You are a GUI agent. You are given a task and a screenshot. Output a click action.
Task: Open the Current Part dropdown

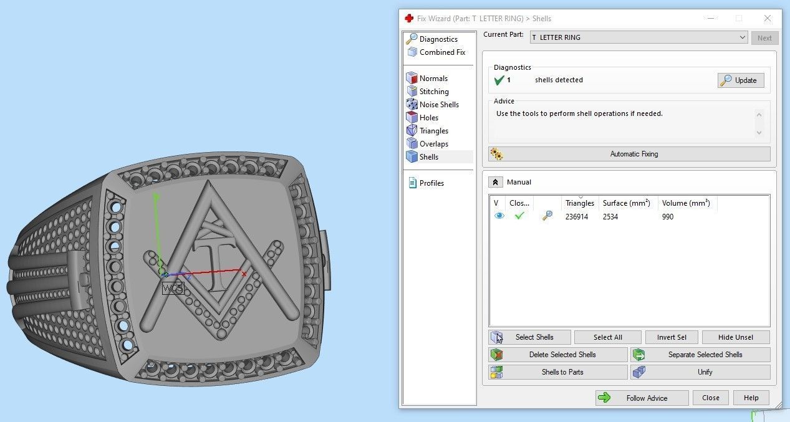click(x=638, y=37)
